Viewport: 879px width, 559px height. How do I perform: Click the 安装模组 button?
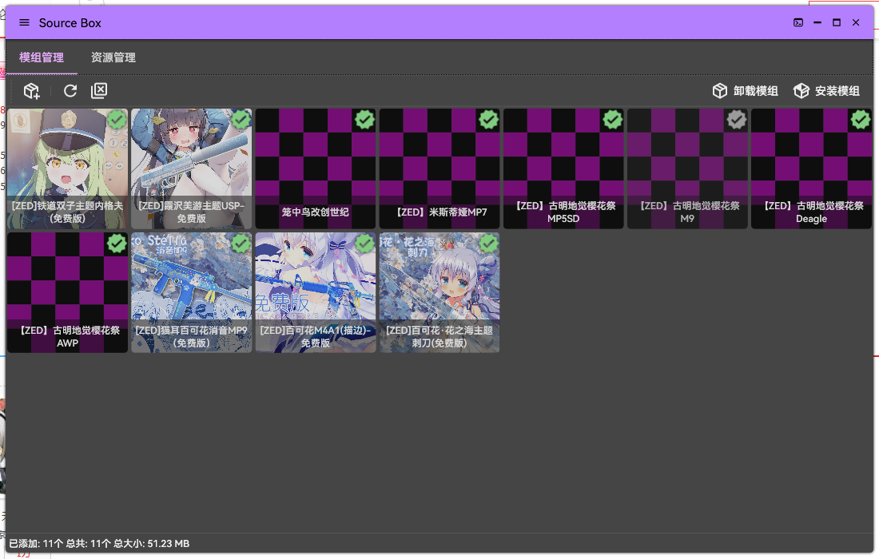pos(827,91)
